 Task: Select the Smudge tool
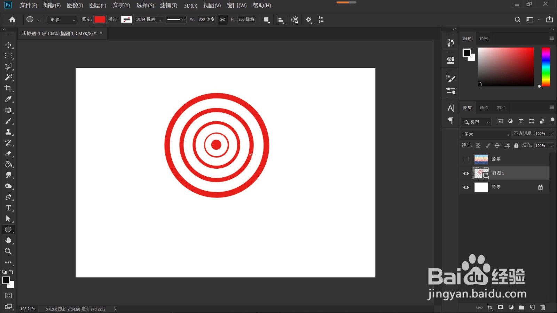click(8, 175)
